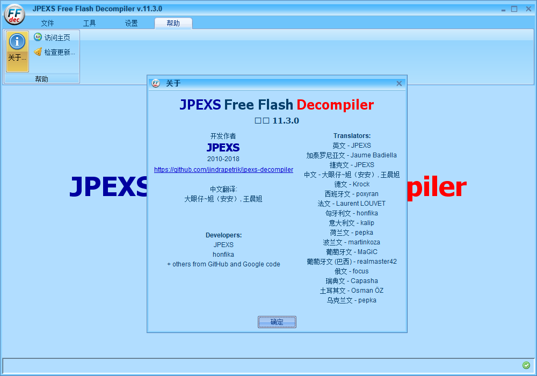Click the 帮助 ribbon group label

[x=42, y=79]
